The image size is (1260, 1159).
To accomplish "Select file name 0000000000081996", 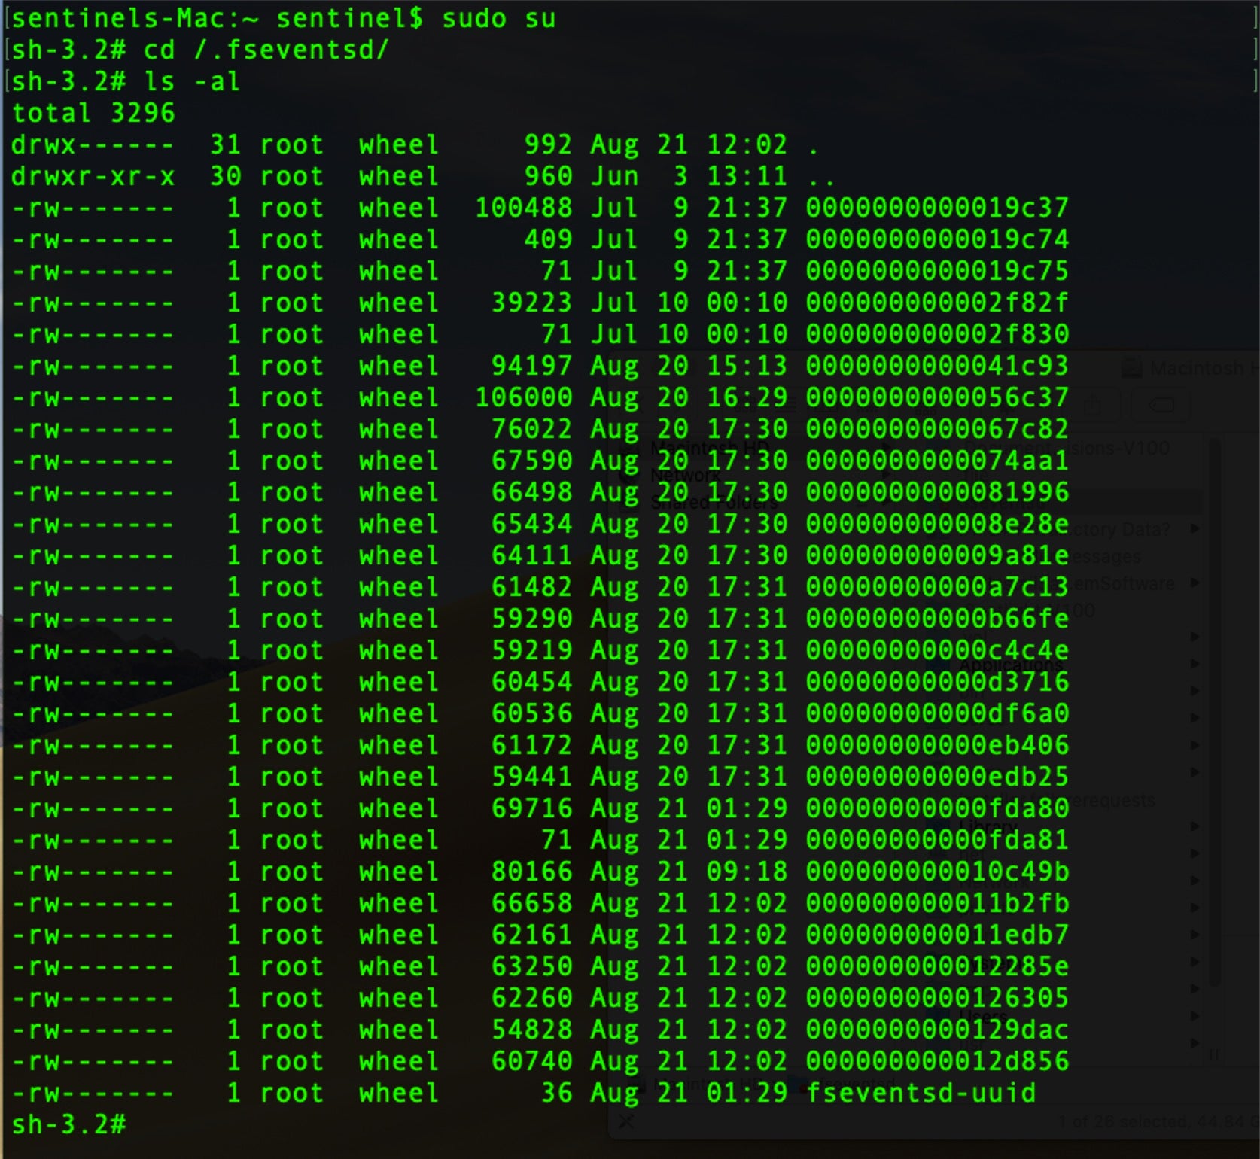I will click(937, 492).
